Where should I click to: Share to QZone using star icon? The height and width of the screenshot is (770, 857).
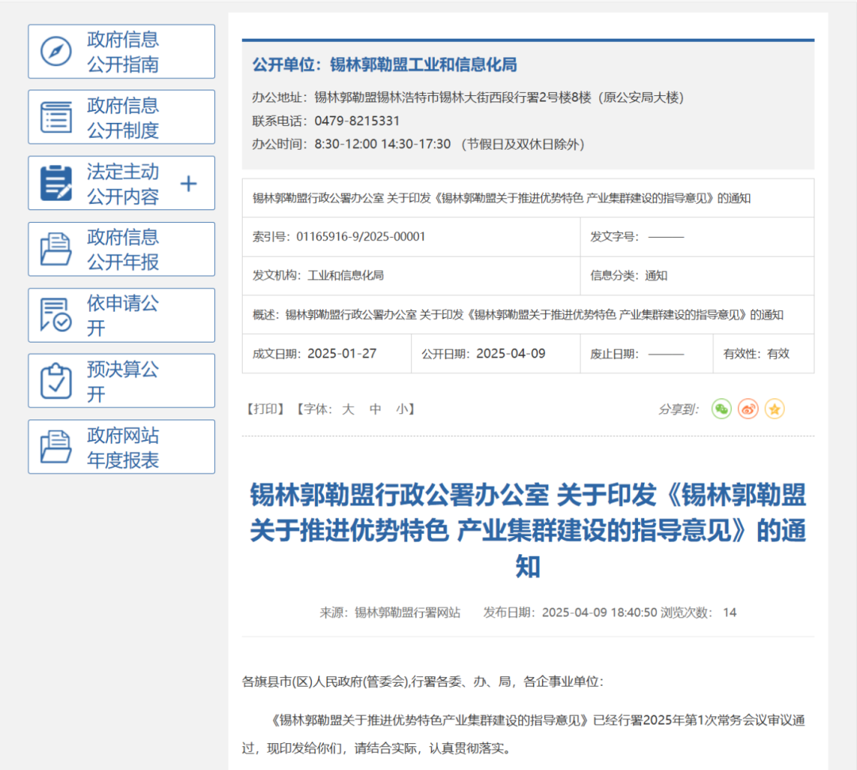(774, 409)
